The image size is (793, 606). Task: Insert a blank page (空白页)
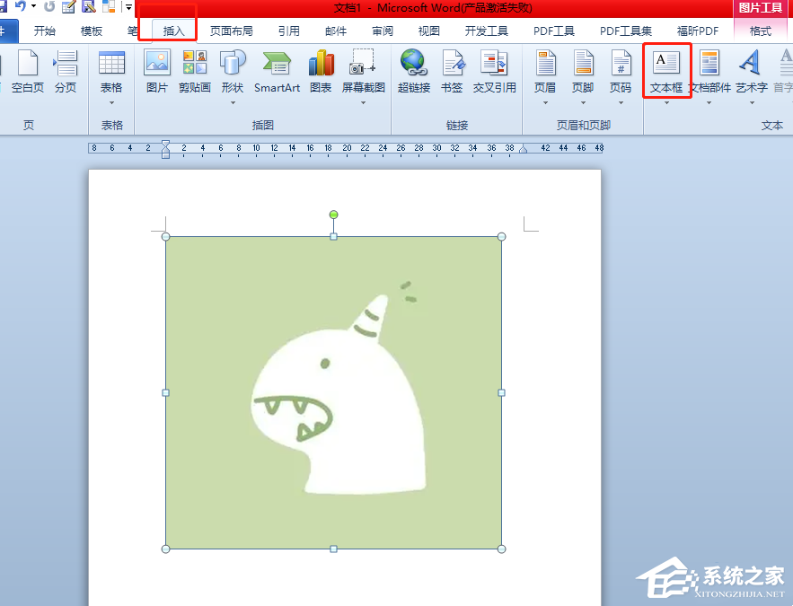click(28, 72)
